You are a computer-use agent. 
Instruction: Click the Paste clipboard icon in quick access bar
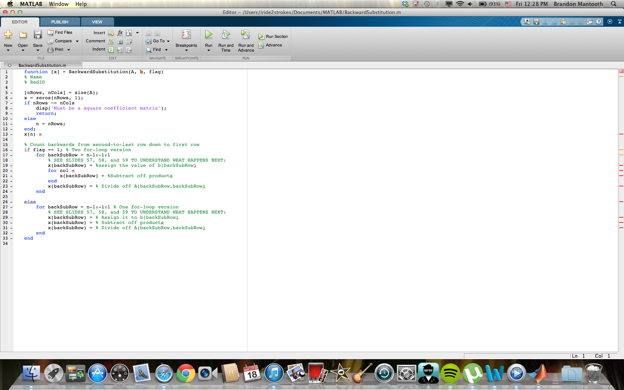point(563,22)
